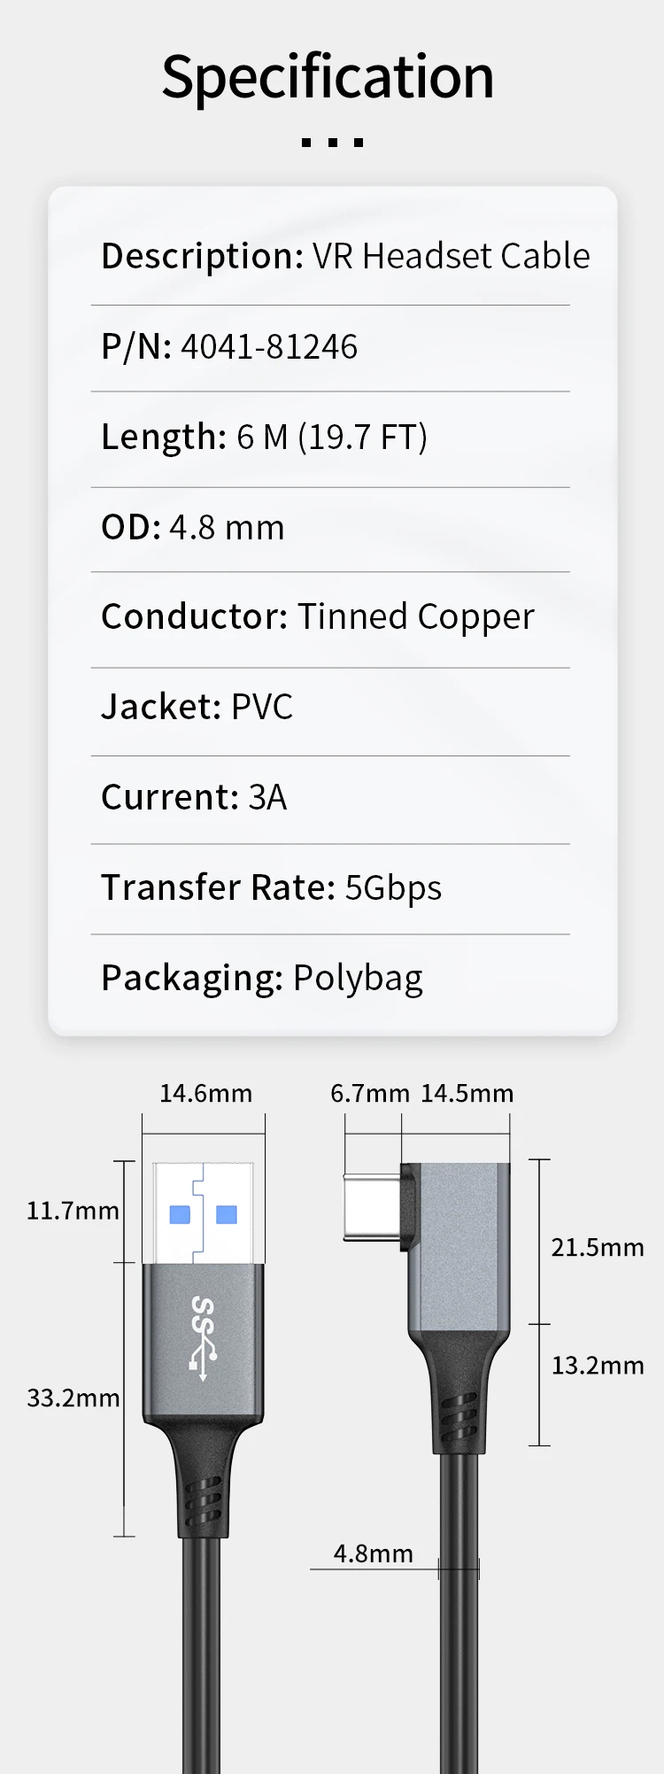Viewport: 664px width, 1774px height.
Task: Click the left blue pin inside the USB-A plug
Action: (180, 1214)
